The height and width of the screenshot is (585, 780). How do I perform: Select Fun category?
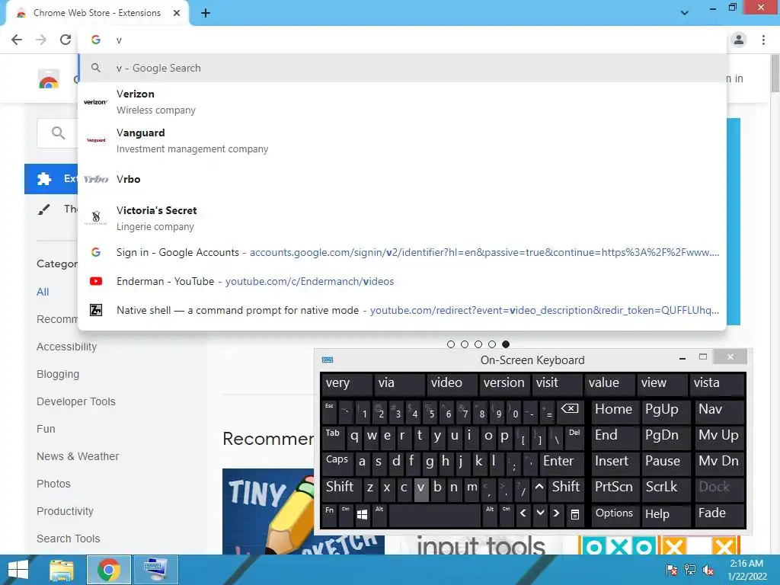click(46, 429)
